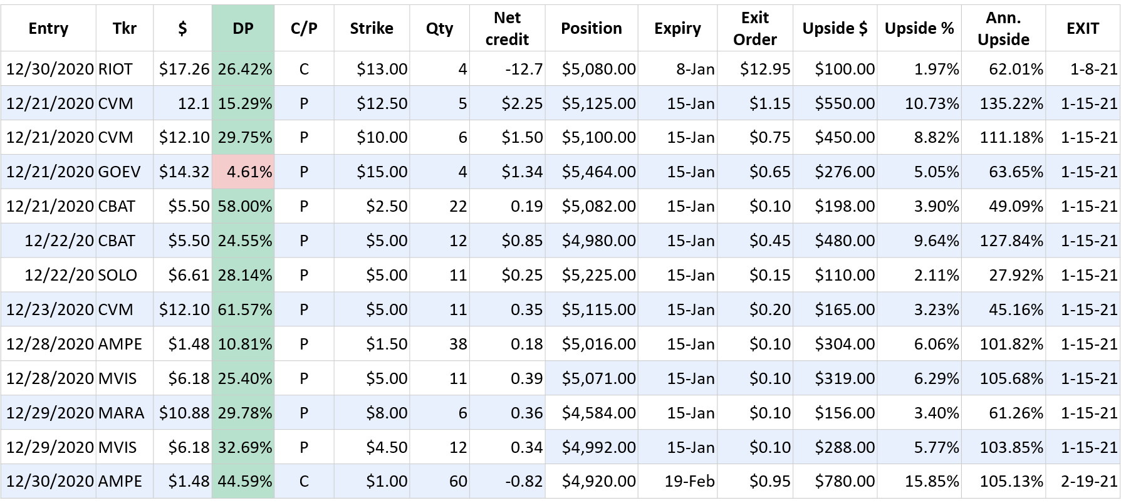Select the GOEV ticker cell
Viewport: 1121px width, 503px height.
click(x=125, y=172)
